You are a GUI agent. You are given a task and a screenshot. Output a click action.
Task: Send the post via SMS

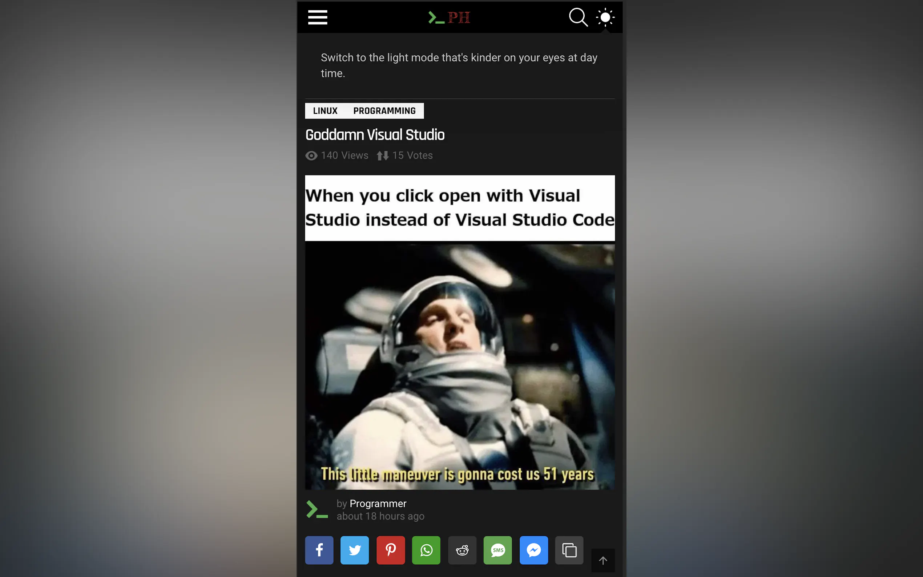coord(497,550)
